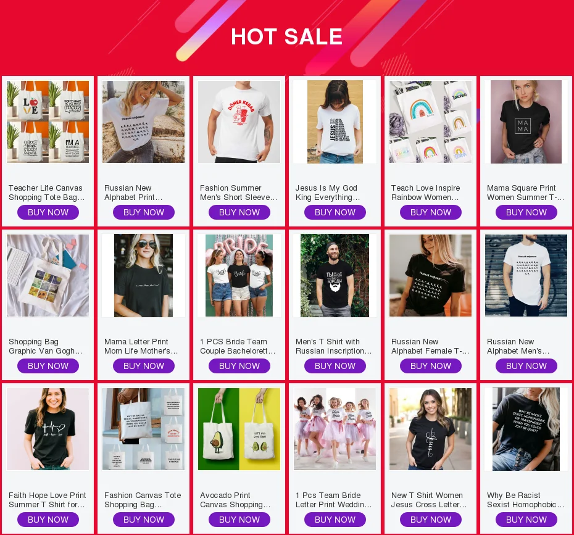The height and width of the screenshot is (535, 574).
Task: Buy the Mama Letter Print Mom Life shirt
Action: pos(143,366)
